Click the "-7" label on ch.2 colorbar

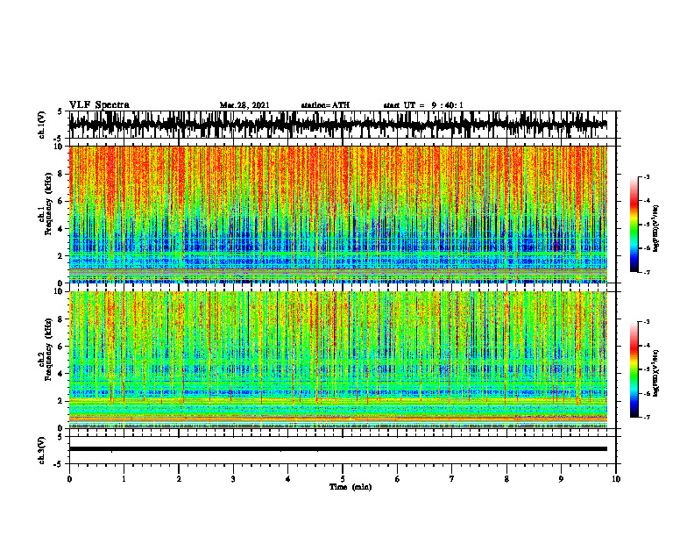pyautogui.click(x=646, y=417)
